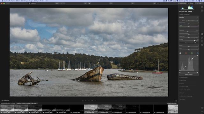Click the share/export icon in toolbar
Image resolution: width=204 pixels, height=114 pixels.
pyautogui.click(x=133, y=3)
